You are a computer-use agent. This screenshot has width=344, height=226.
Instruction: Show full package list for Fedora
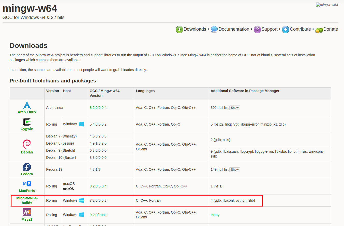point(235,170)
